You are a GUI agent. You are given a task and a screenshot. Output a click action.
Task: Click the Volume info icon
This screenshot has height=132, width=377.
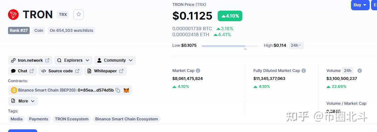point(359,71)
